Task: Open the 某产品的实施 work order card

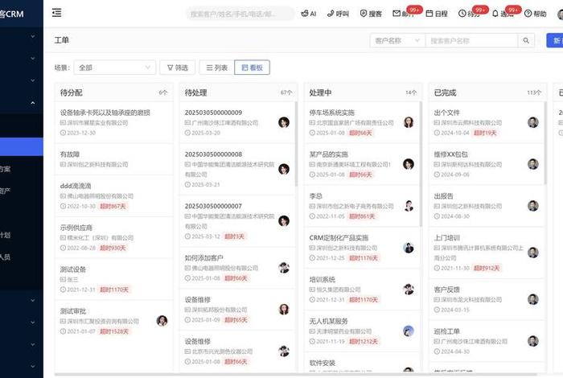Action: pyautogui.click(x=362, y=164)
